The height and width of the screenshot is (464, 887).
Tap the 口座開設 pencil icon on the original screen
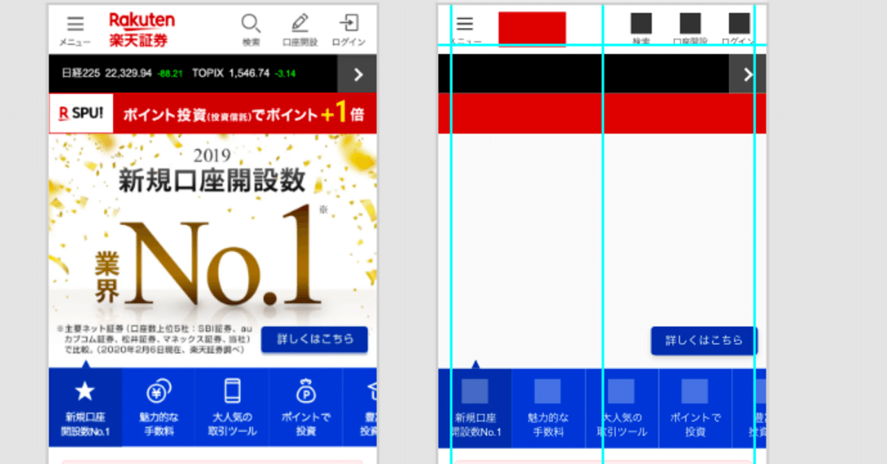tap(299, 24)
